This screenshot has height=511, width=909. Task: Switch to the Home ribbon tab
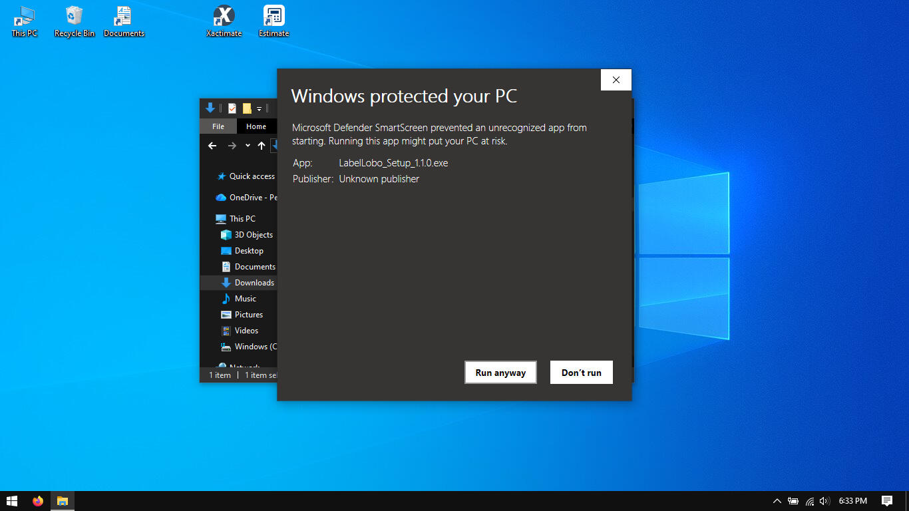click(256, 126)
